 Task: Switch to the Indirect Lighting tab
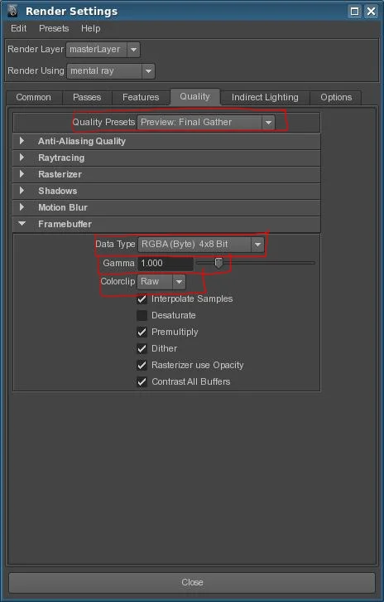click(265, 97)
